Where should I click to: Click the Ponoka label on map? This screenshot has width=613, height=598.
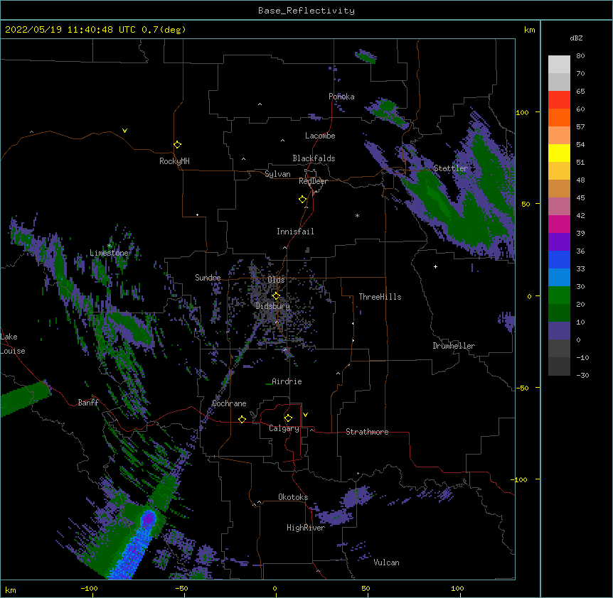coord(341,97)
